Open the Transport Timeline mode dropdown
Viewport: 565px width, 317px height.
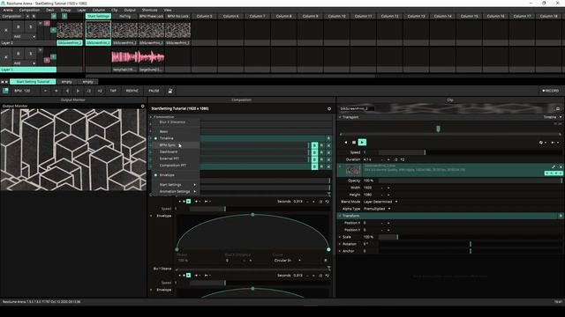click(x=553, y=117)
